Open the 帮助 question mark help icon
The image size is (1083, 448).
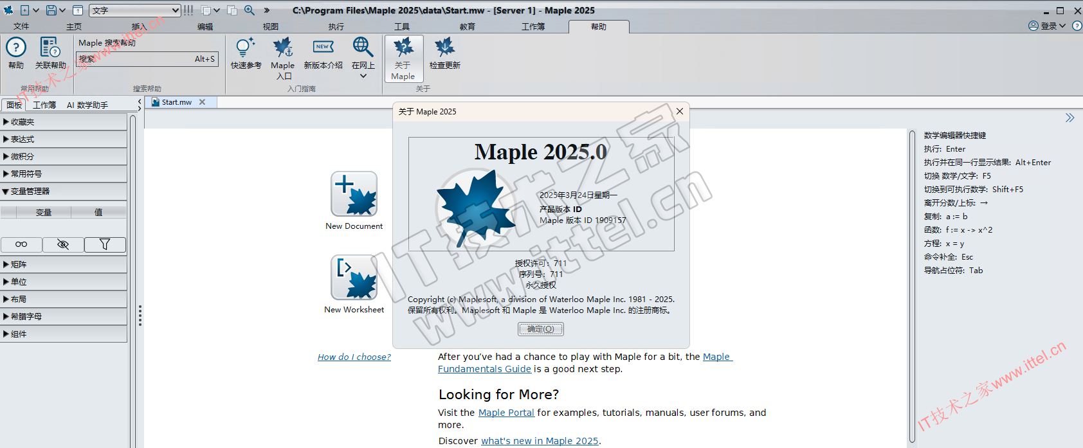[x=16, y=47]
